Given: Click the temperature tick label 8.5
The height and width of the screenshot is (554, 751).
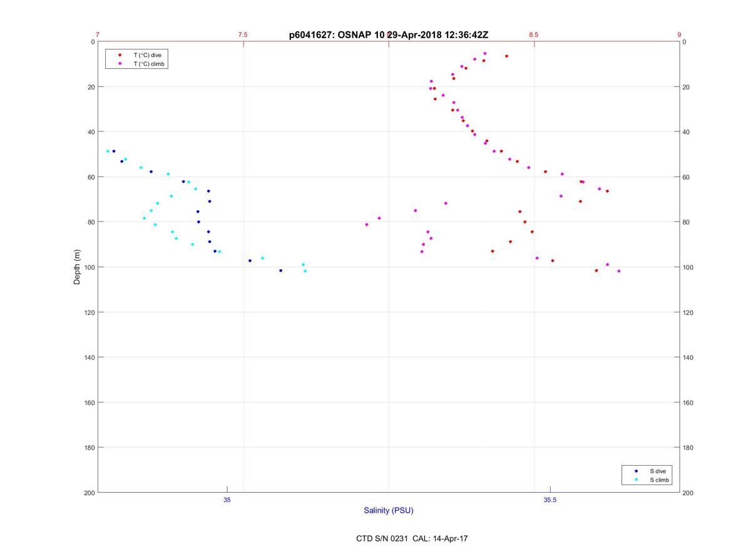Looking at the screenshot, I should (534, 35).
